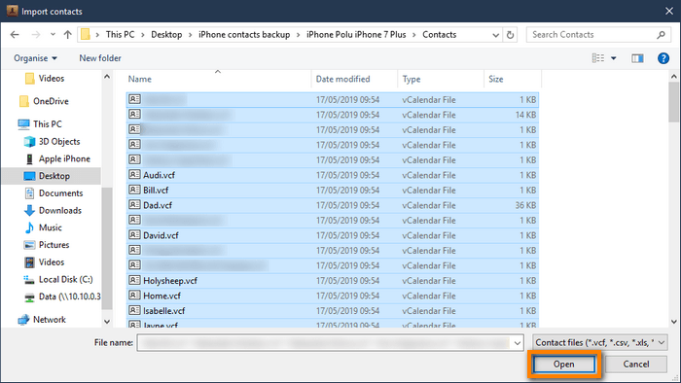Click iPhone Polu iPhone 7 Plus breadcrumb
Image resolution: width=681 pixels, height=383 pixels.
(356, 35)
